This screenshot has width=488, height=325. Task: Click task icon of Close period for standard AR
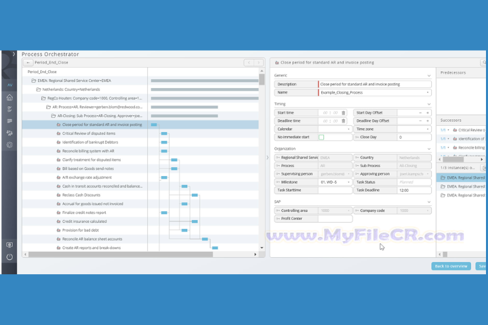(x=58, y=125)
